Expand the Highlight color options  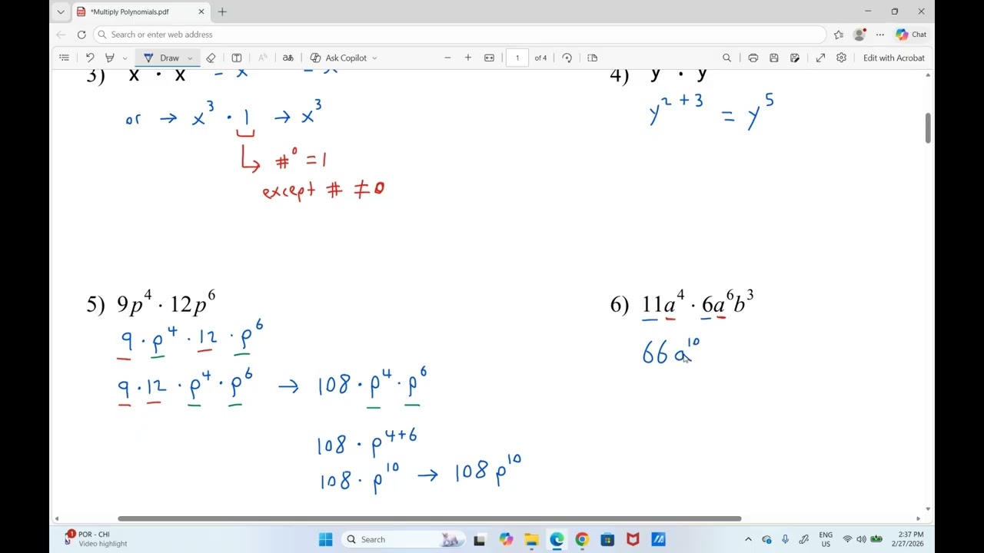125,58
